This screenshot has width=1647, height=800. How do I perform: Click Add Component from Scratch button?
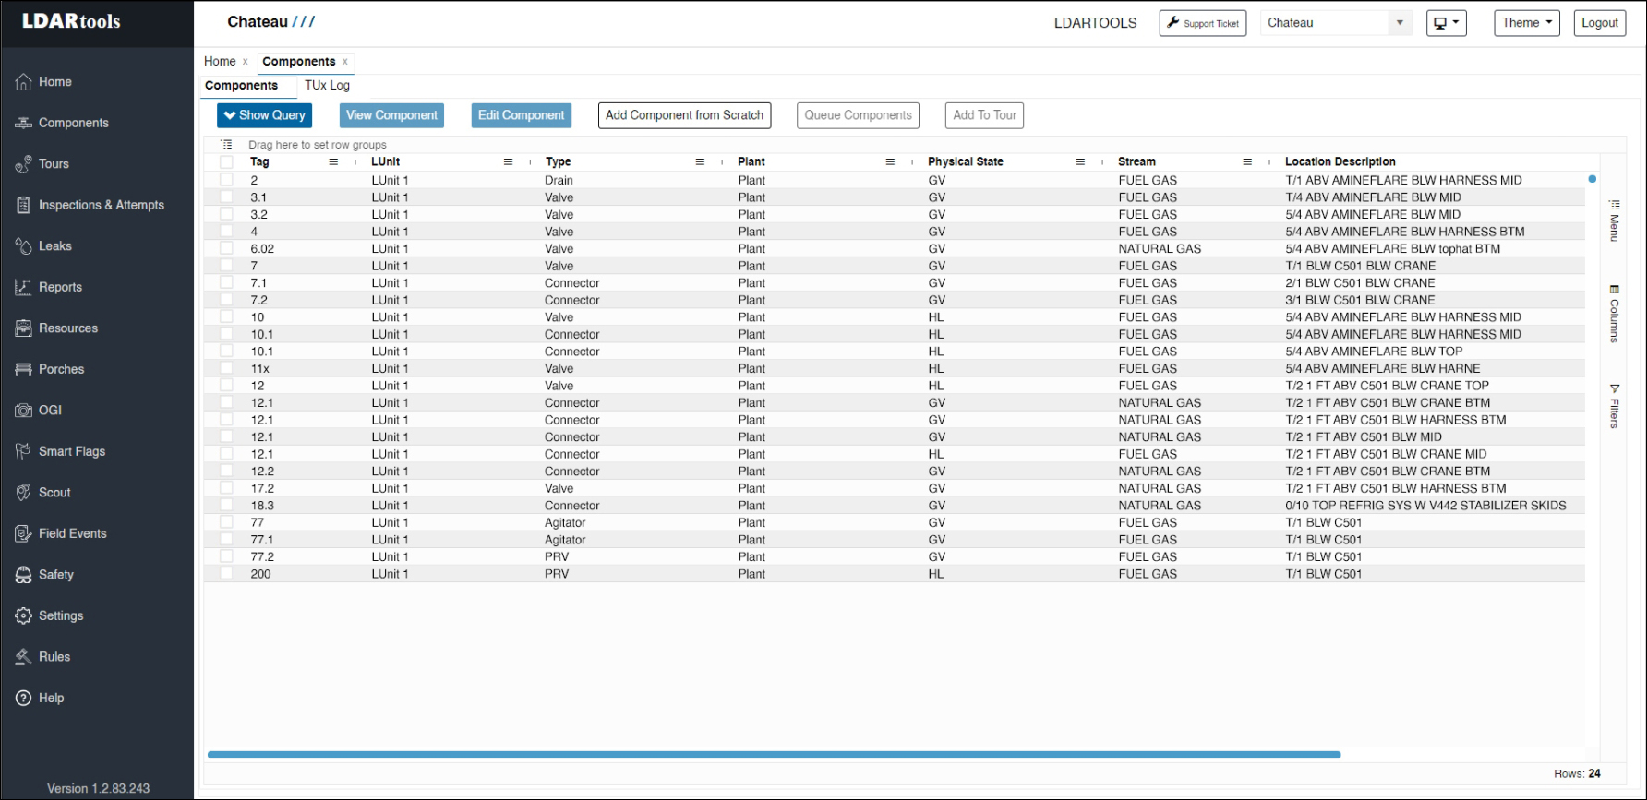pos(684,115)
